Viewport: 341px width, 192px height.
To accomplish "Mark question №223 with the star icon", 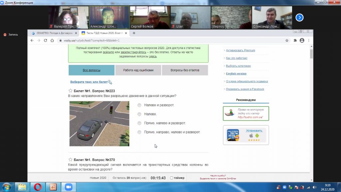I will pyautogui.click(x=70, y=91).
